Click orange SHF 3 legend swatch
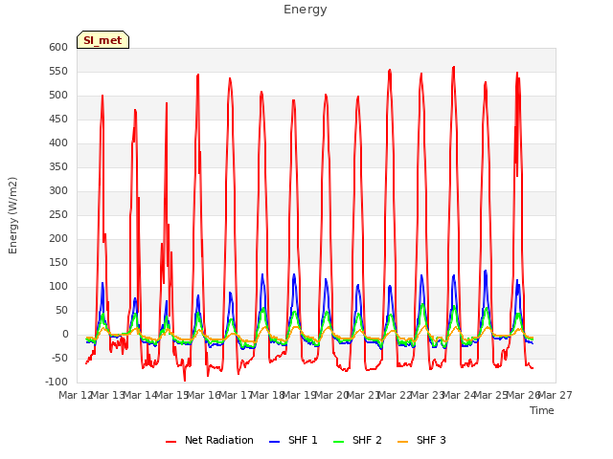The width and height of the screenshot is (613, 459). (402, 442)
